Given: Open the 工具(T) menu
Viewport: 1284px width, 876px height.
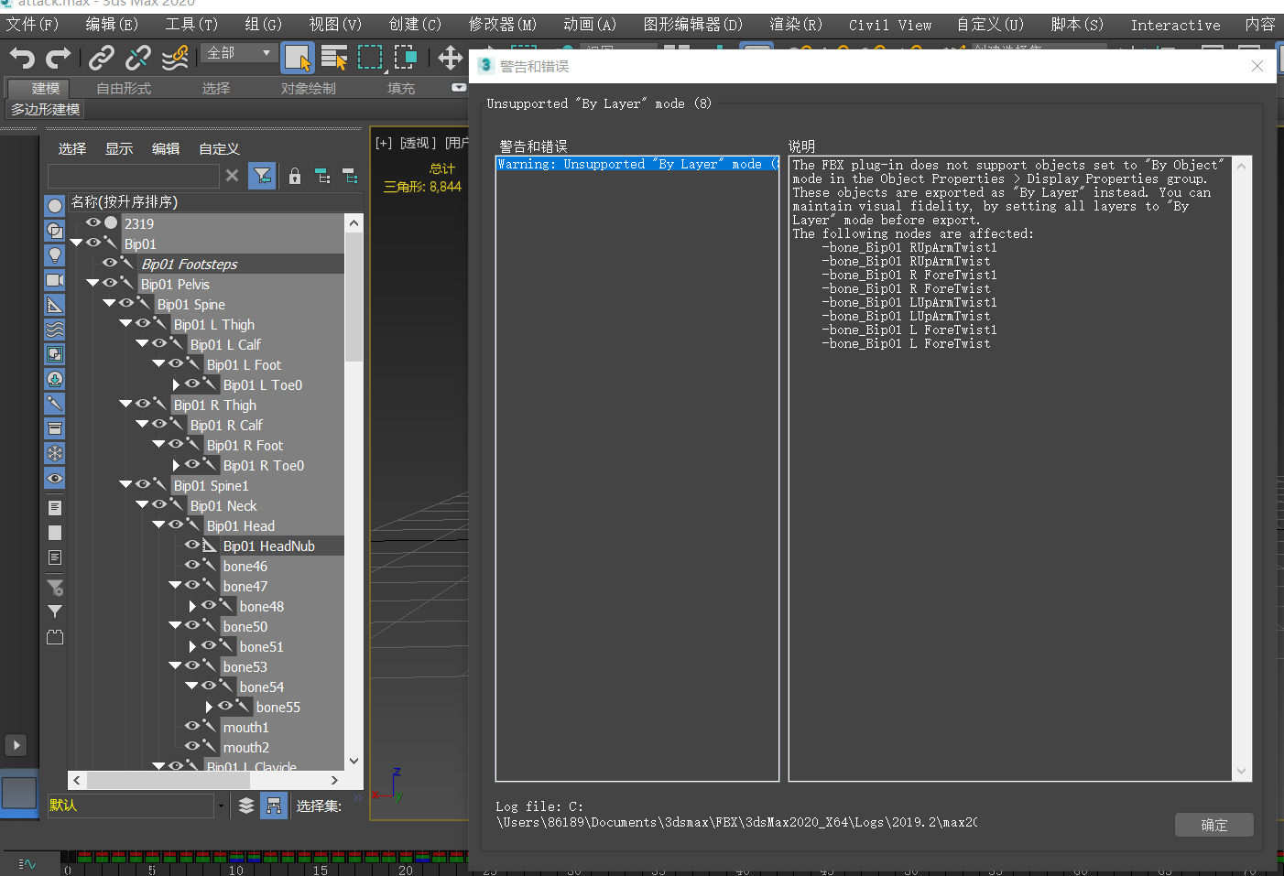Looking at the screenshot, I should [191, 25].
